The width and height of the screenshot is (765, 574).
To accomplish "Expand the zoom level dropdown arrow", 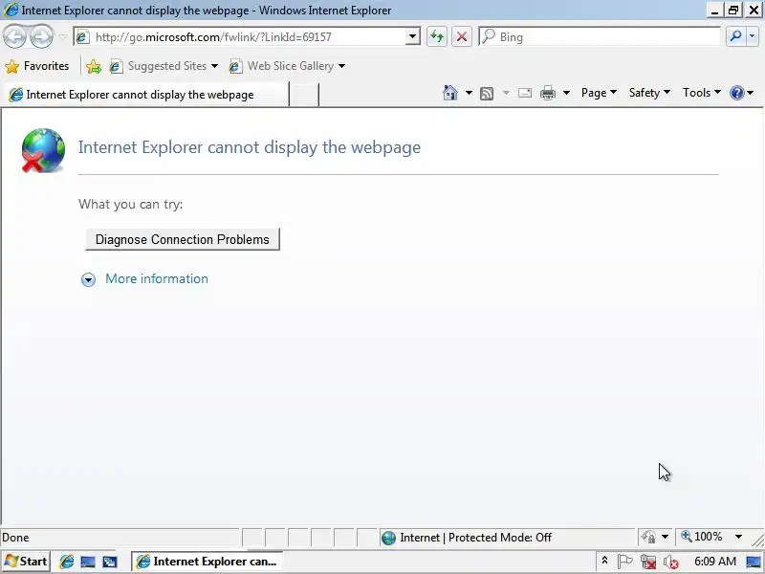I will [x=738, y=537].
